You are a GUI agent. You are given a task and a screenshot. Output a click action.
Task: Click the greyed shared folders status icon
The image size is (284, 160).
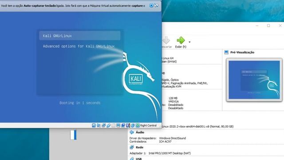pyautogui.click(x=113, y=125)
